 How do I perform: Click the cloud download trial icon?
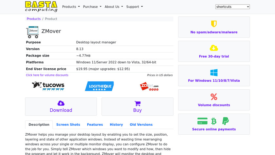click(x=214, y=48)
